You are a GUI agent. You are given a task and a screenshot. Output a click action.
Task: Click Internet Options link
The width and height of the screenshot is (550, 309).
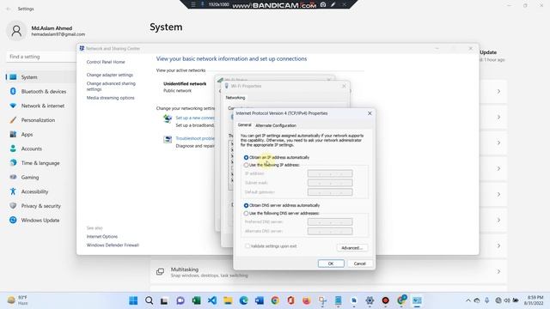[102, 237]
